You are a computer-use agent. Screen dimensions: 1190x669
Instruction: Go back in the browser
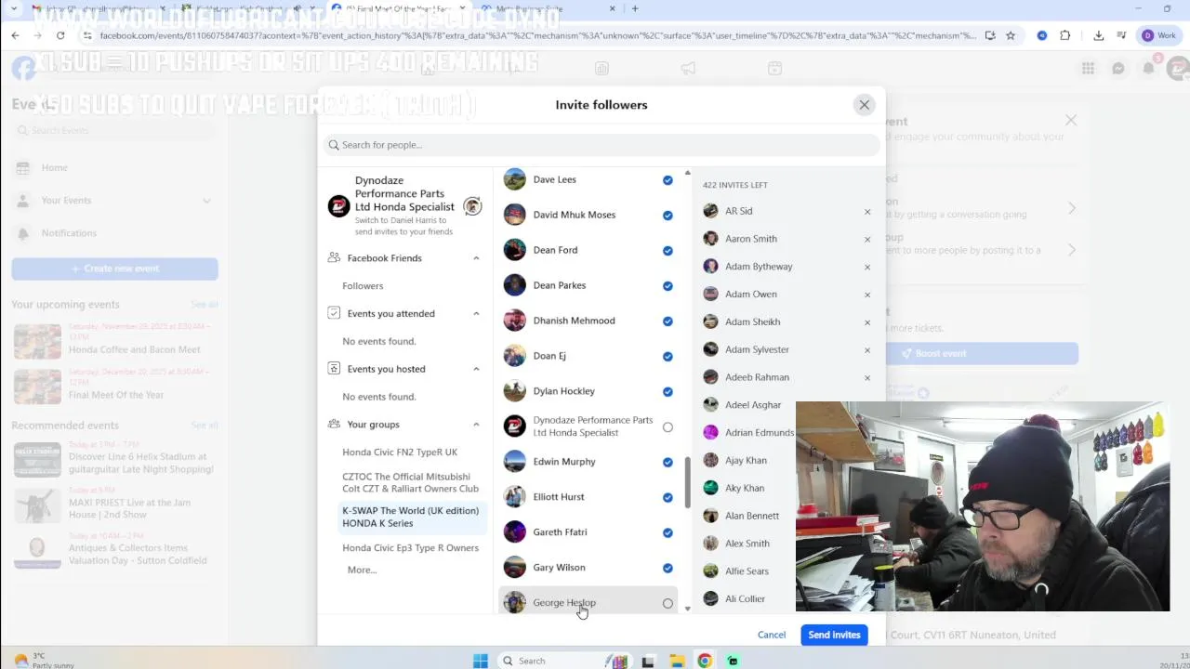(x=15, y=35)
